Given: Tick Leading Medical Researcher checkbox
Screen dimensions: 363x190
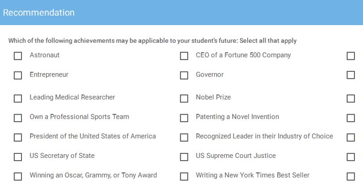Looking at the screenshot, I should click(18, 99).
